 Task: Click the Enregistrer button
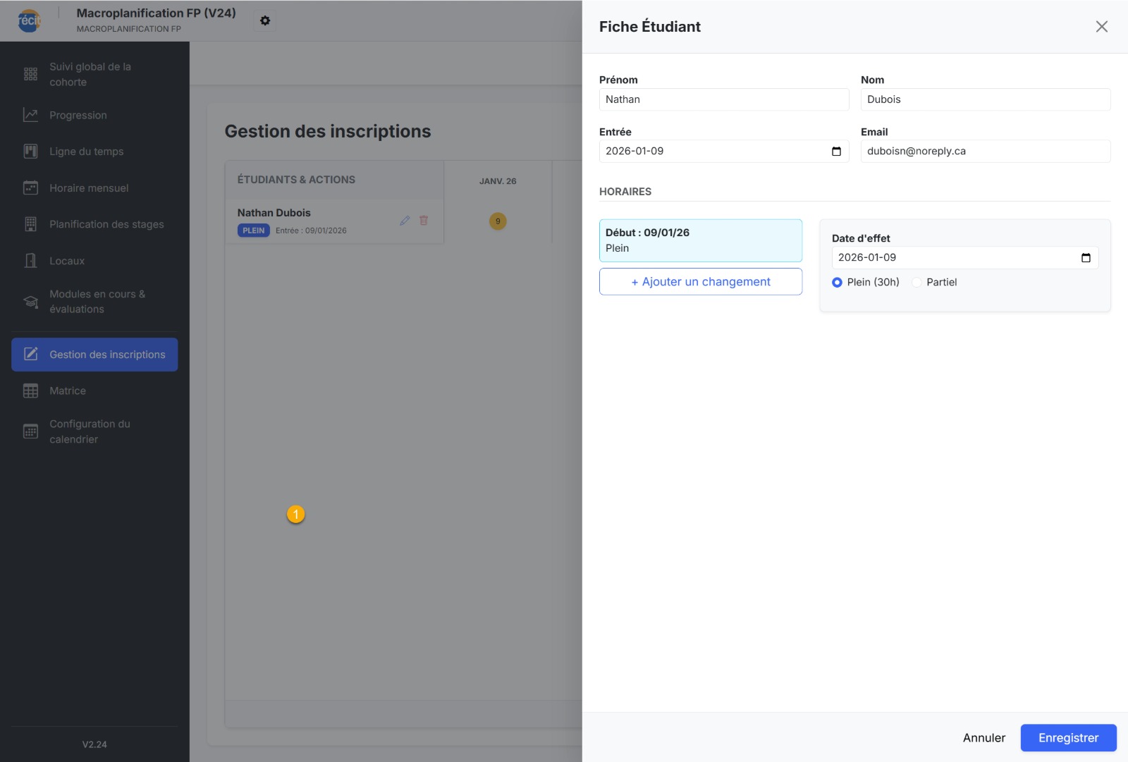click(x=1068, y=737)
